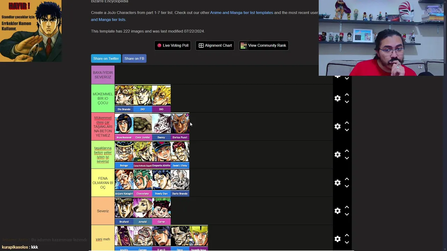Image resolution: width=447 pixels, height=251 pixels.
Task: Open settings gear for FENA OLMAYAN Bİ OÇ row
Action: (337, 183)
